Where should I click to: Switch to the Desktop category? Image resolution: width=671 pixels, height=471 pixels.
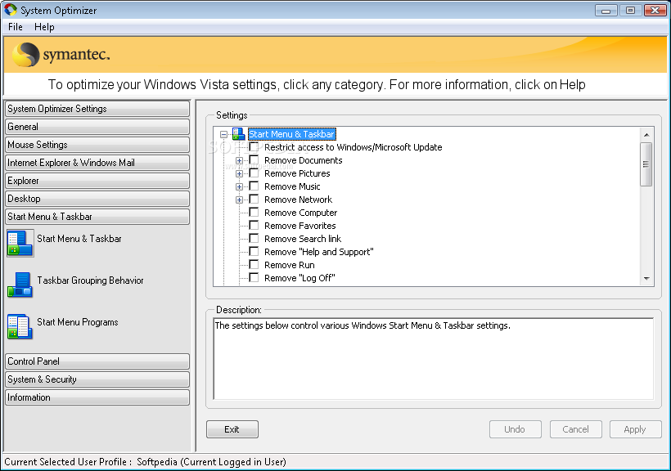97,199
